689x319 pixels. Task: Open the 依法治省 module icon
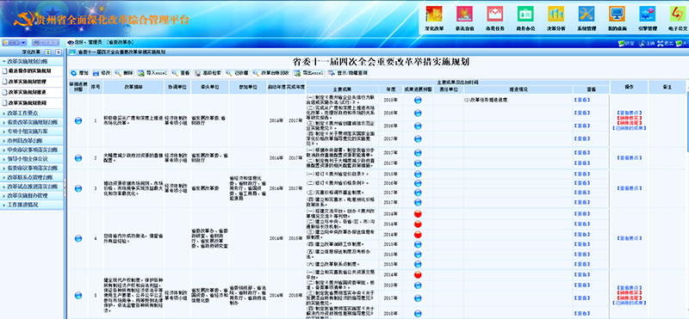coord(464,14)
